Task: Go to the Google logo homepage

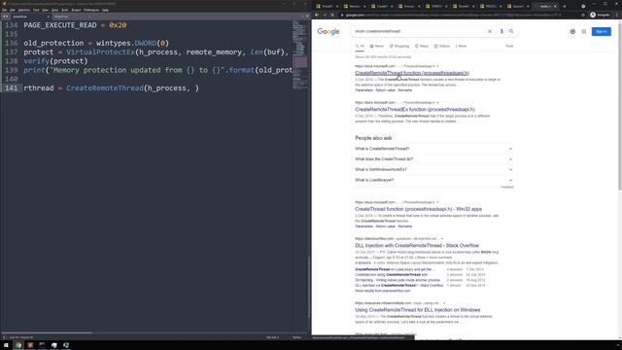Action: pyautogui.click(x=328, y=32)
